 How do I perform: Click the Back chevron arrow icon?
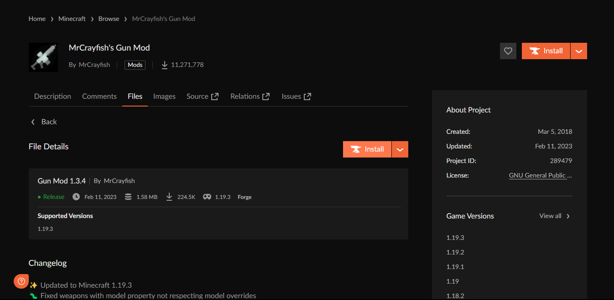click(33, 122)
